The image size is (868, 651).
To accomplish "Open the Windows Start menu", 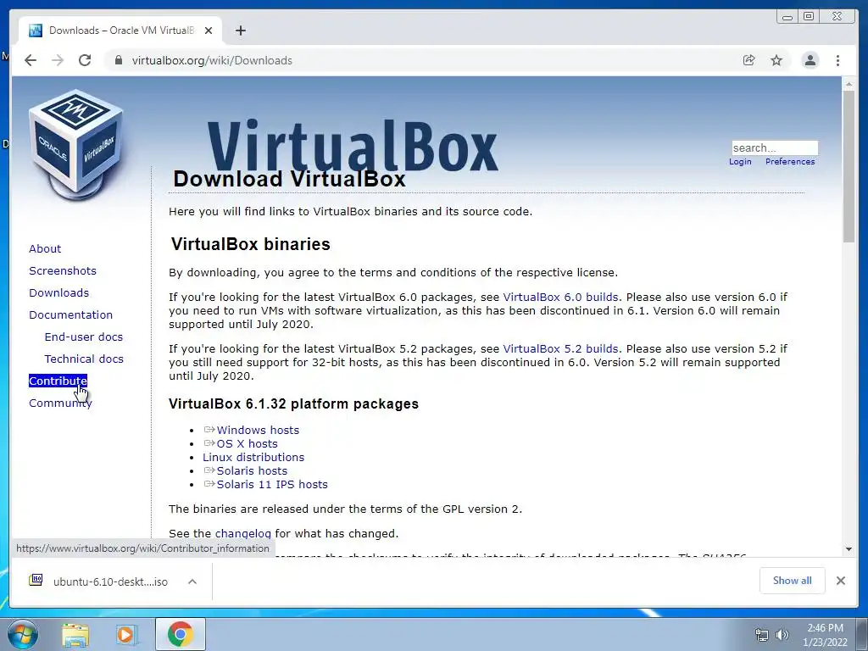I will (23, 634).
